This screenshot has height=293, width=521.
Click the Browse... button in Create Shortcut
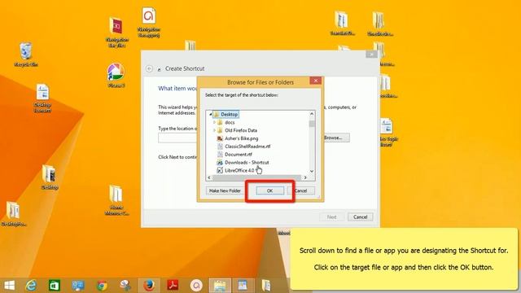(x=333, y=138)
